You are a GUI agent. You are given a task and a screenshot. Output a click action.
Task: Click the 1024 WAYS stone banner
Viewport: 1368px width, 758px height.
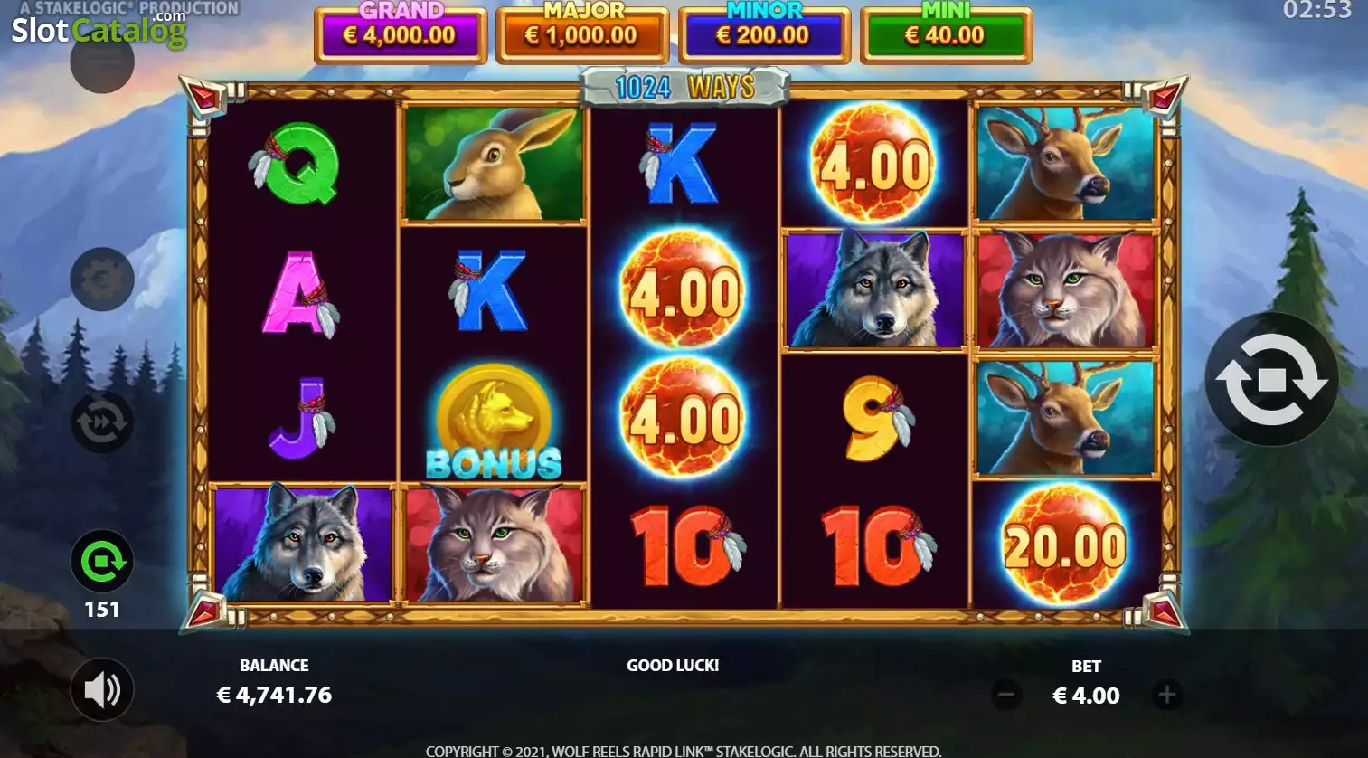pyautogui.click(x=684, y=87)
